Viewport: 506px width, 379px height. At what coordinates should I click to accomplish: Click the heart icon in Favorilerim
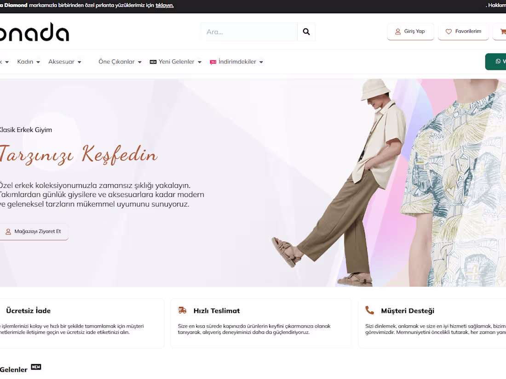point(448,32)
